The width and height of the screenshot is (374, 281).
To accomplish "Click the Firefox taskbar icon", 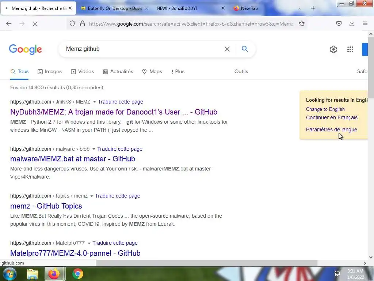I will click(54, 274).
